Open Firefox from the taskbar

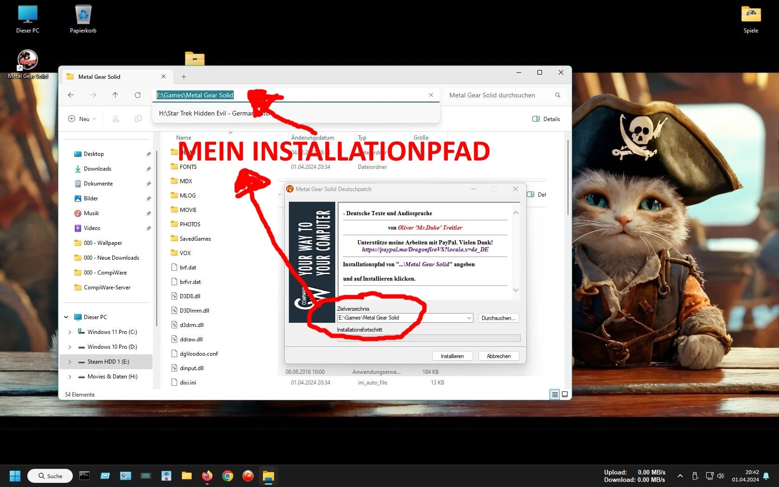(207, 476)
